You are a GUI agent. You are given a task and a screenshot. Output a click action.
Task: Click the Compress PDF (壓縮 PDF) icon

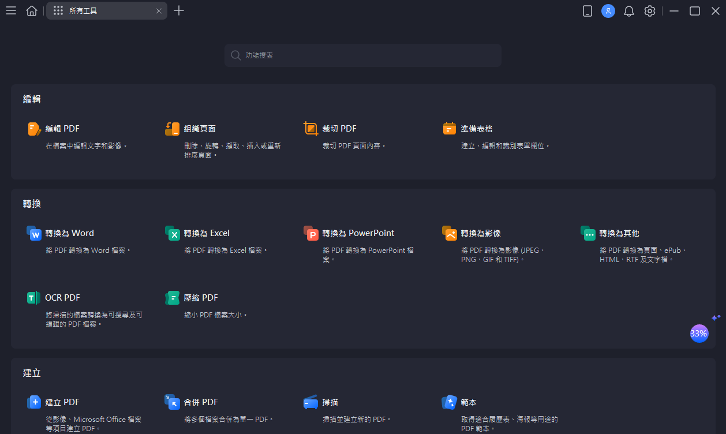(x=173, y=298)
